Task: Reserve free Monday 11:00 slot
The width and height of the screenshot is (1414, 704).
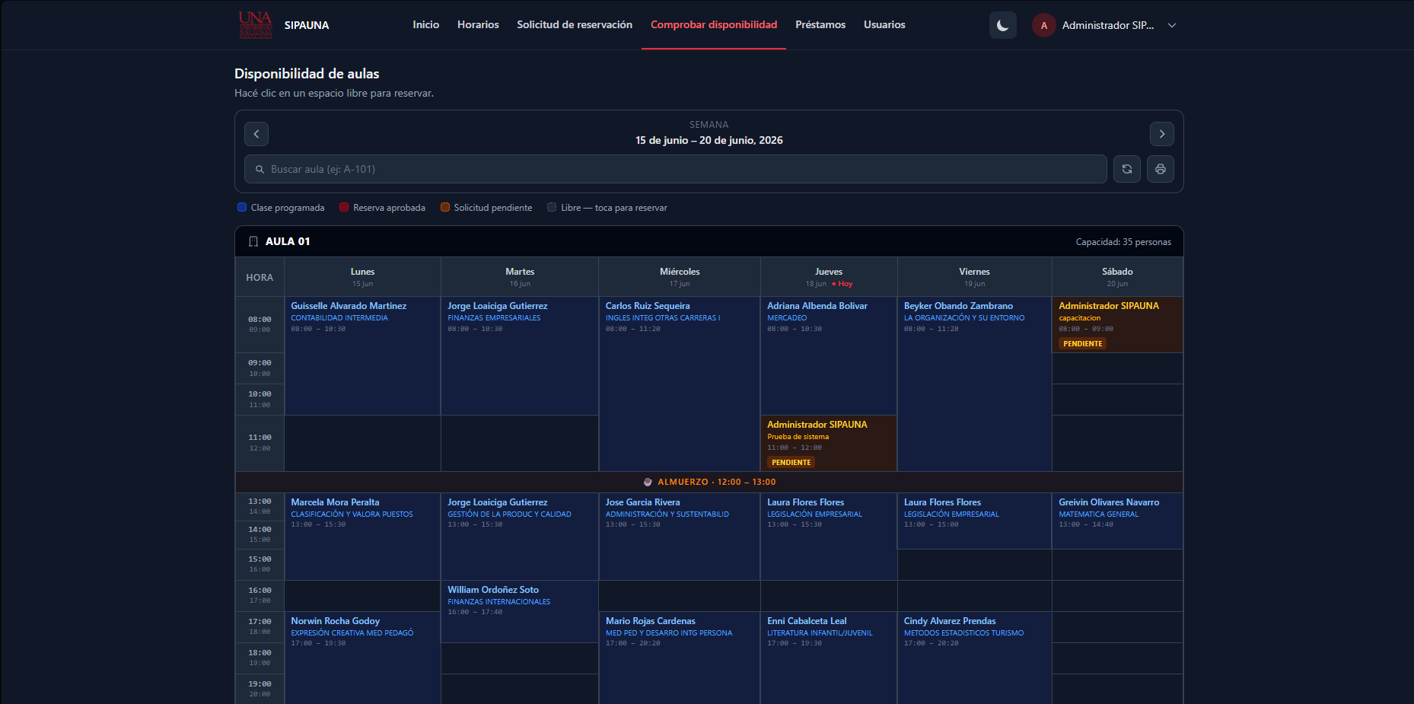Action: [x=362, y=443]
